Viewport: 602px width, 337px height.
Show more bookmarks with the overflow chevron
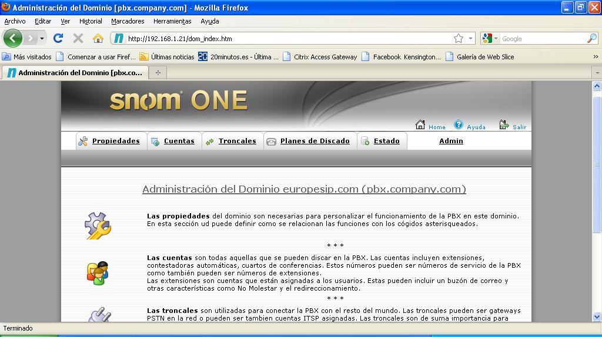[596, 57]
